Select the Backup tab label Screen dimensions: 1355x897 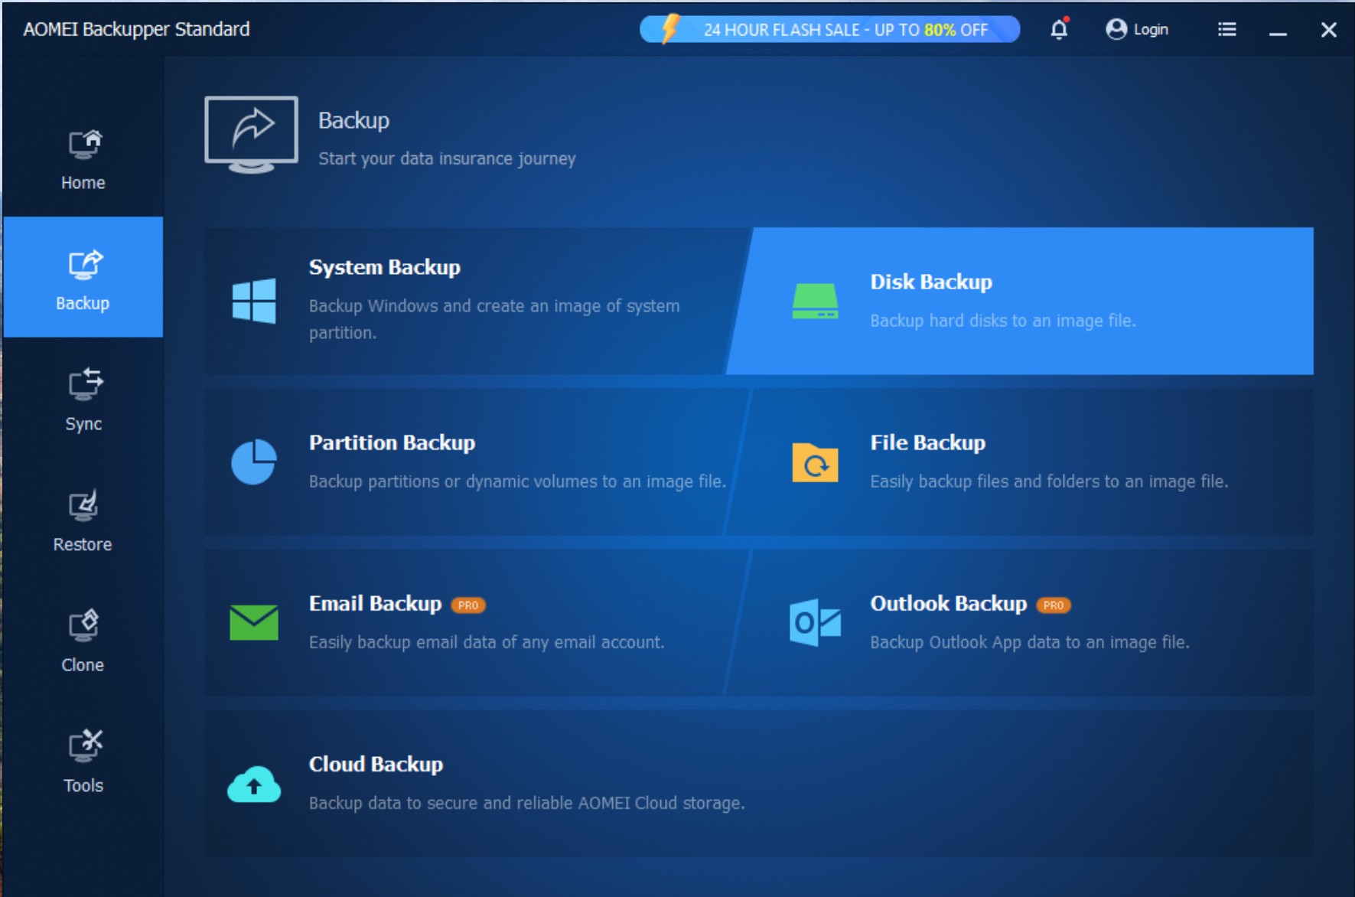pyautogui.click(x=83, y=303)
